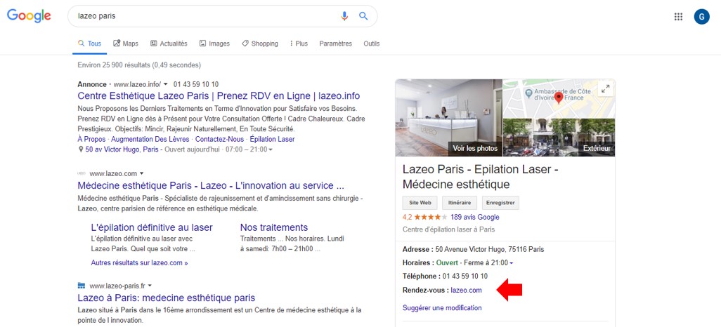Select the Tous search tab
The height and width of the screenshot is (327, 721).
(x=90, y=44)
